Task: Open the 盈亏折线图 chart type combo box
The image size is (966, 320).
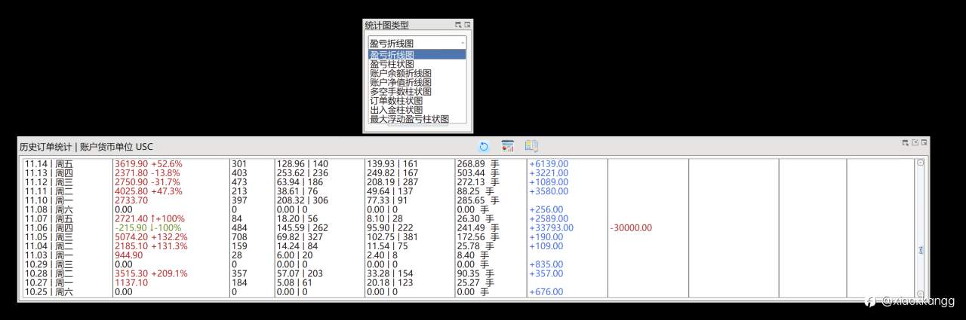Action: [417, 44]
